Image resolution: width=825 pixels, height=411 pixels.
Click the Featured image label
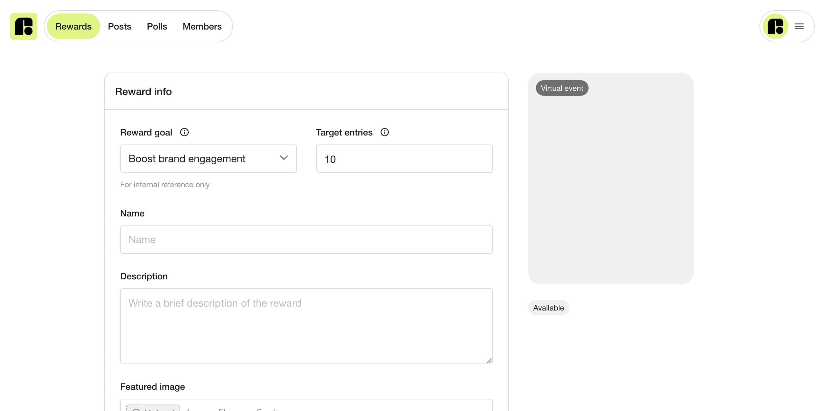pyautogui.click(x=152, y=387)
